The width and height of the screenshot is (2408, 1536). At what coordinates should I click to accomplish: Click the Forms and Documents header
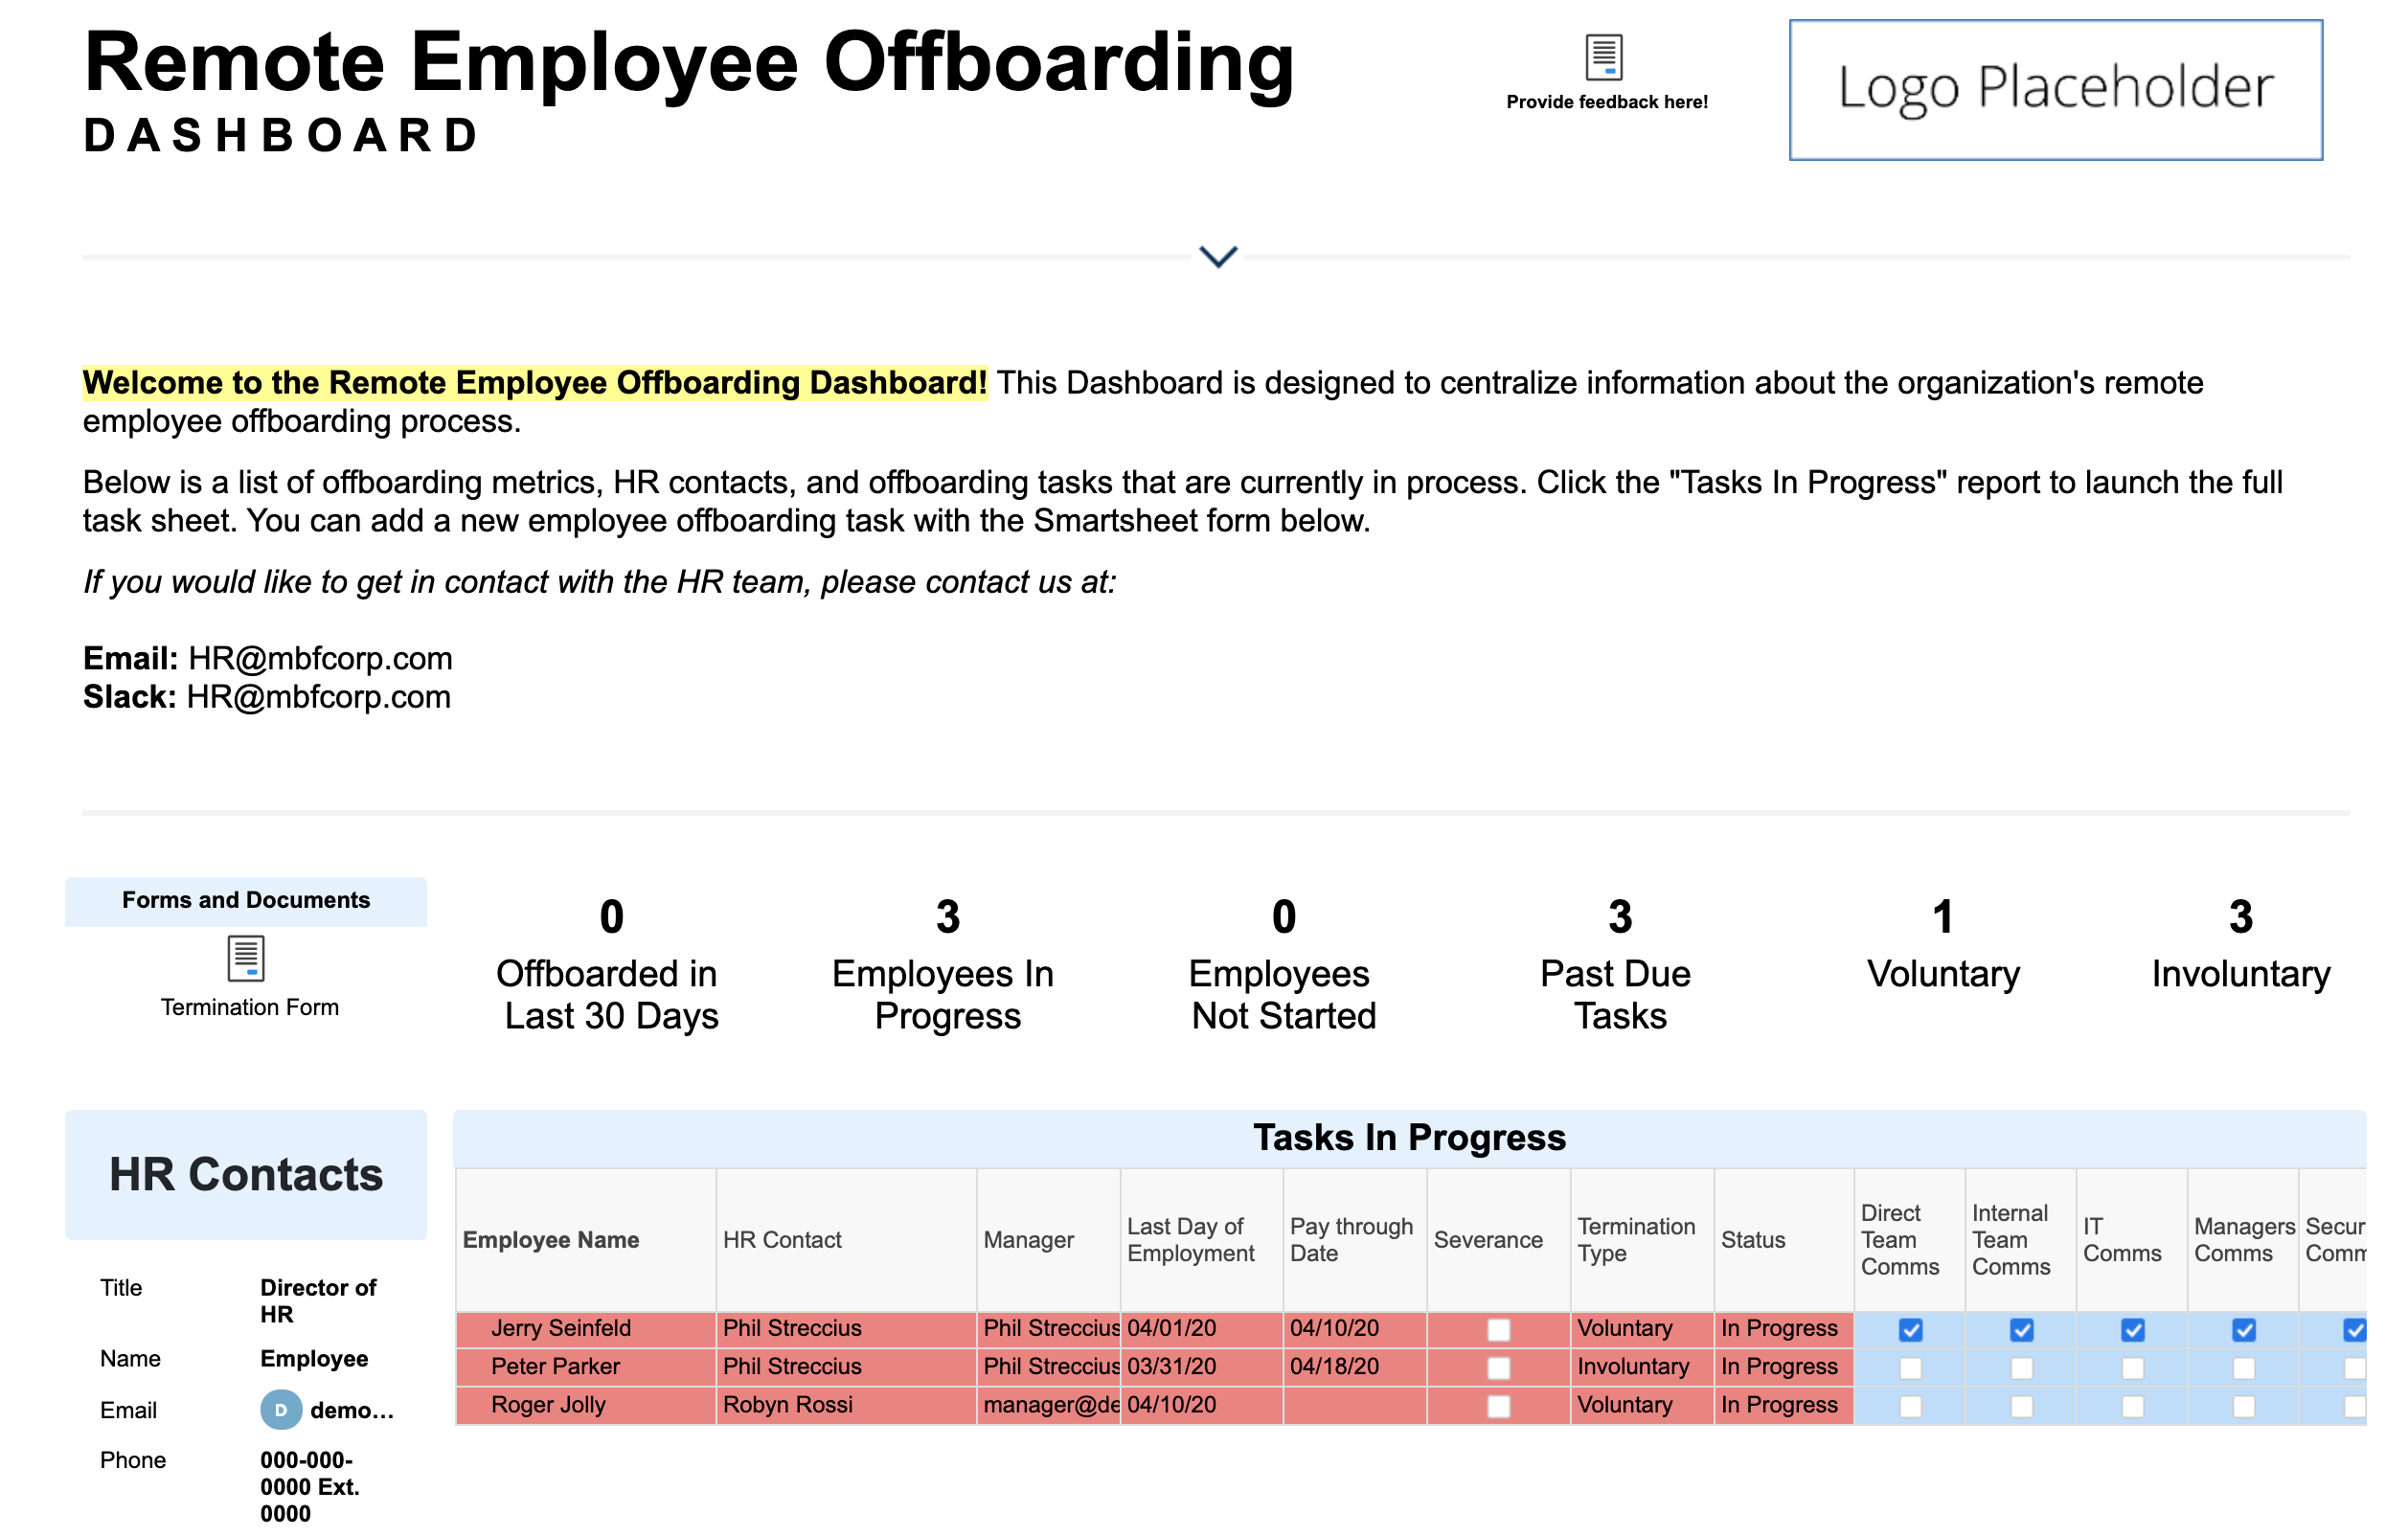coord(246,900)
